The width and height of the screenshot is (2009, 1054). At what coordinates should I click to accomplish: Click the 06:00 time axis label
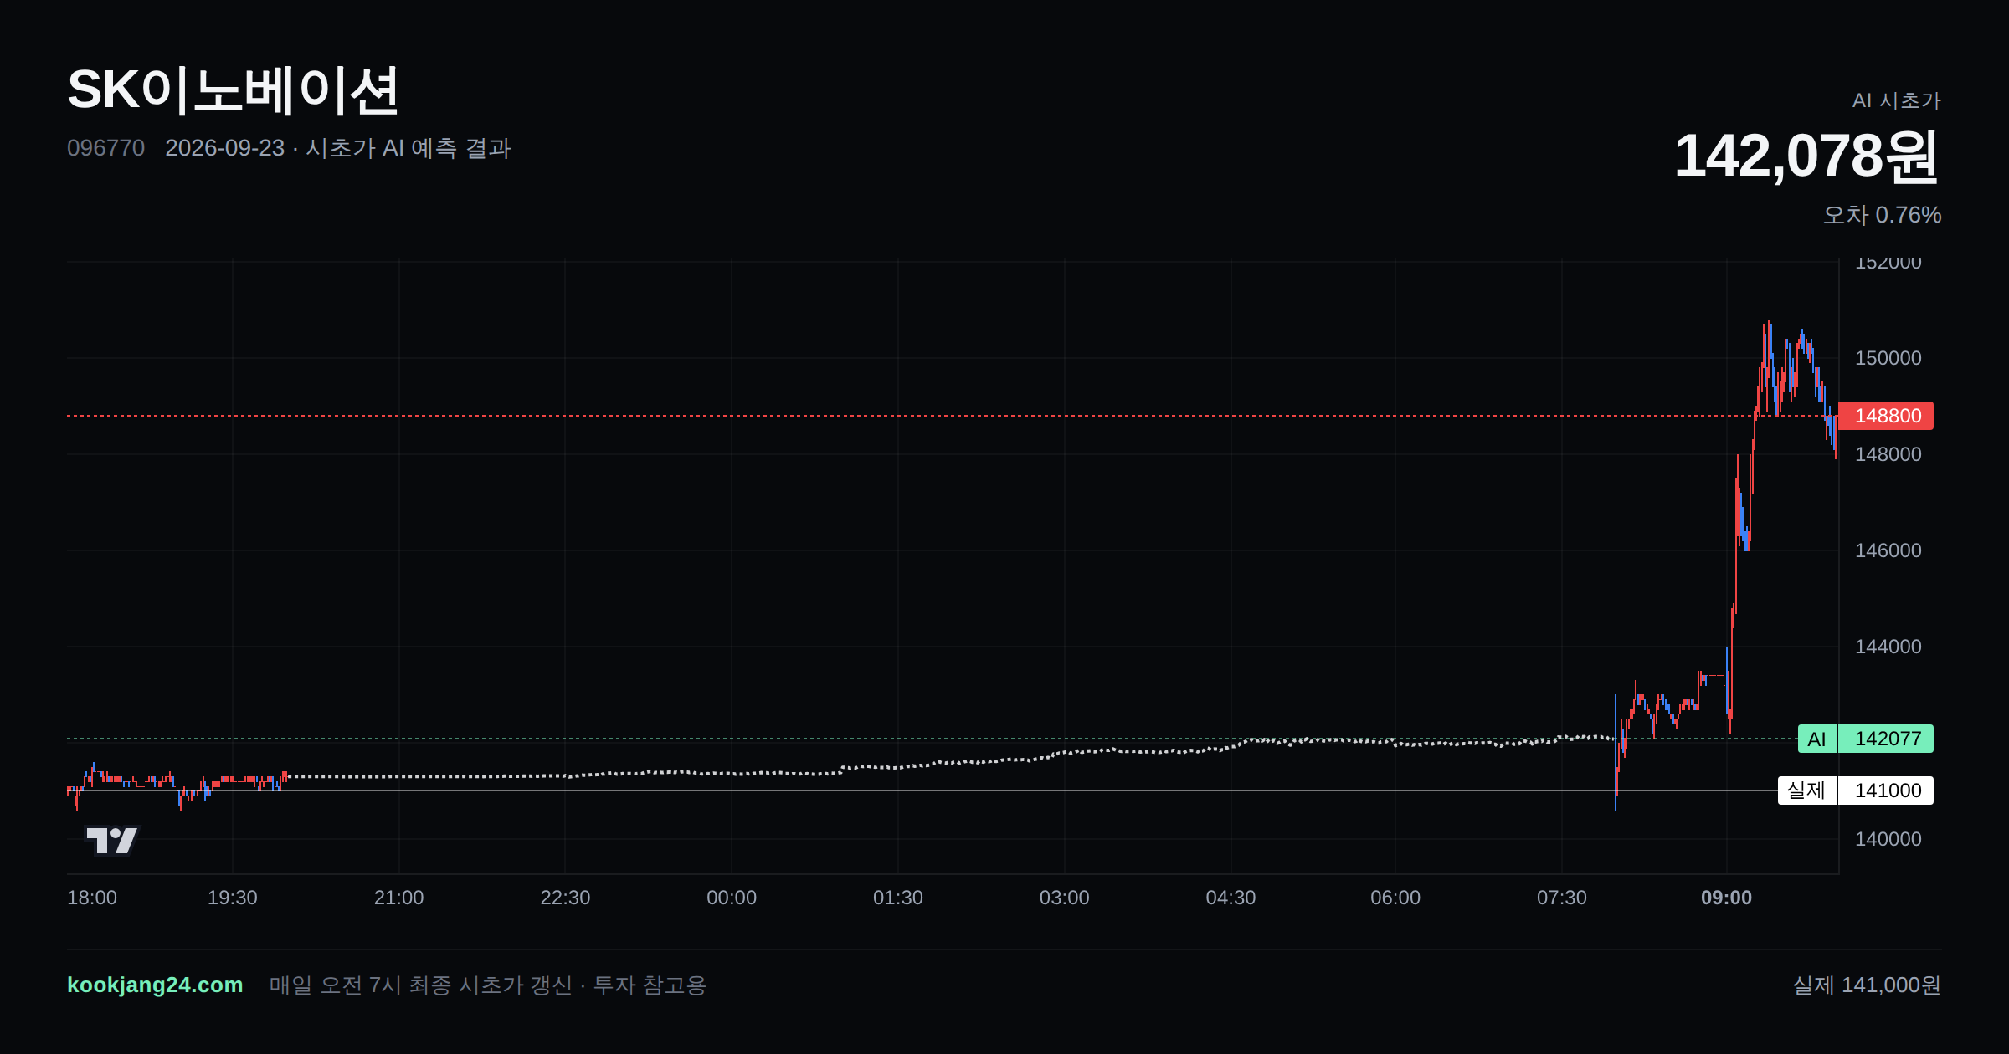point(1395,898)
